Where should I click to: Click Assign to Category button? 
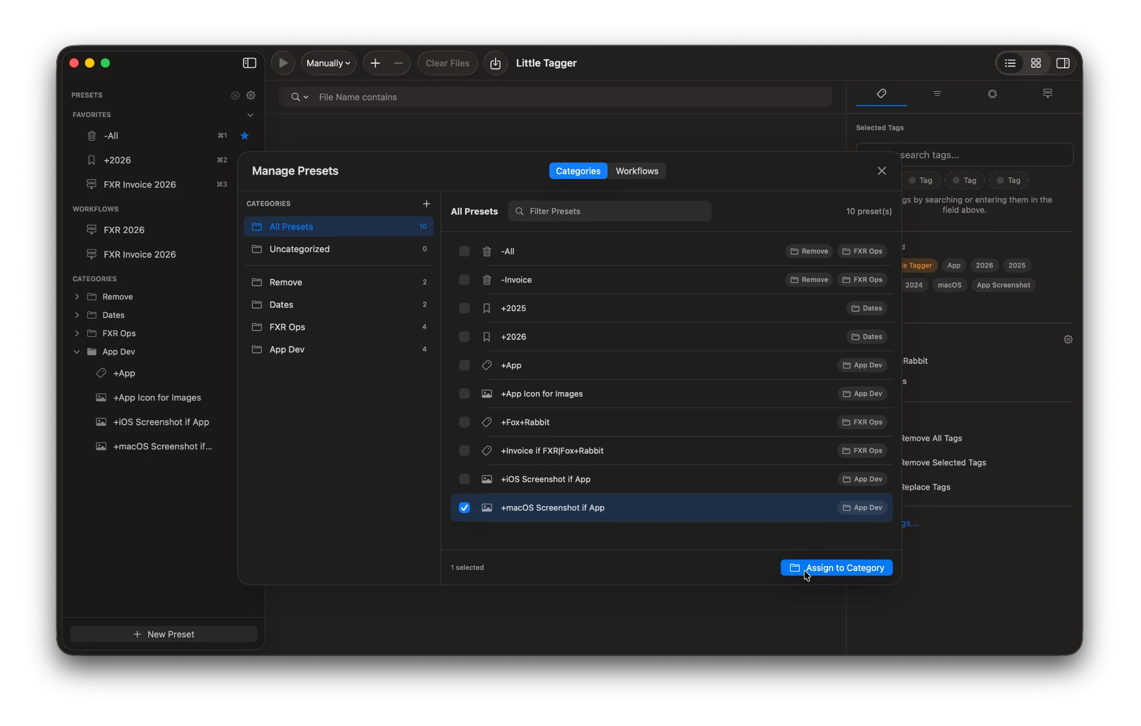tap(837, 568)
